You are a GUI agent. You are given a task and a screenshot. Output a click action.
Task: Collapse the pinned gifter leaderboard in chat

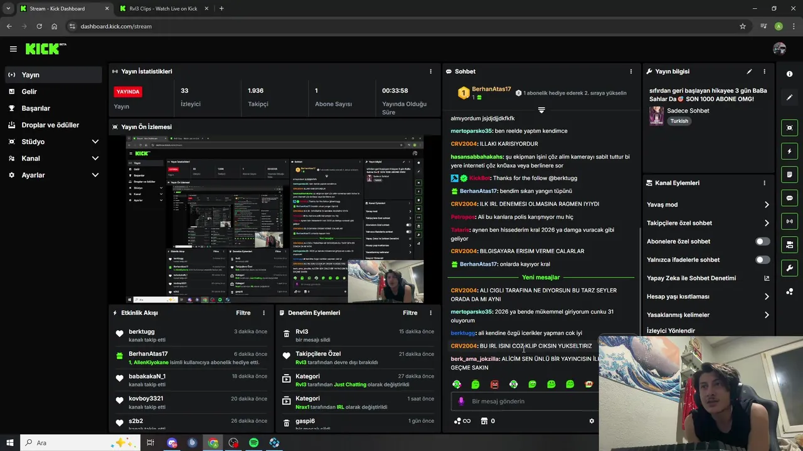tap(541, 110)
